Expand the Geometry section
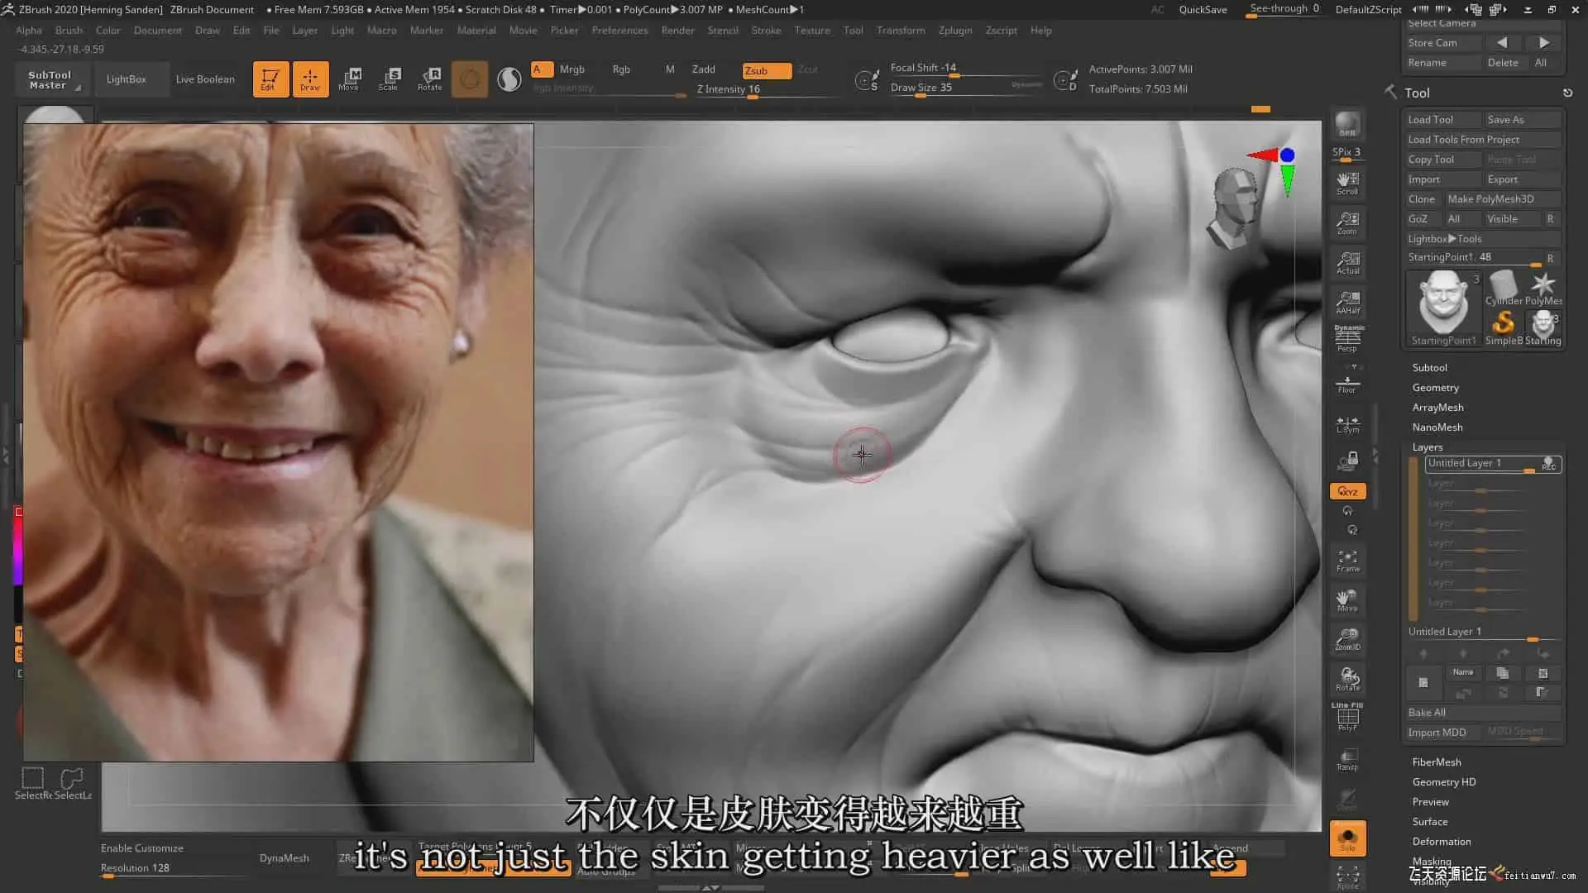 [1435, 388]
